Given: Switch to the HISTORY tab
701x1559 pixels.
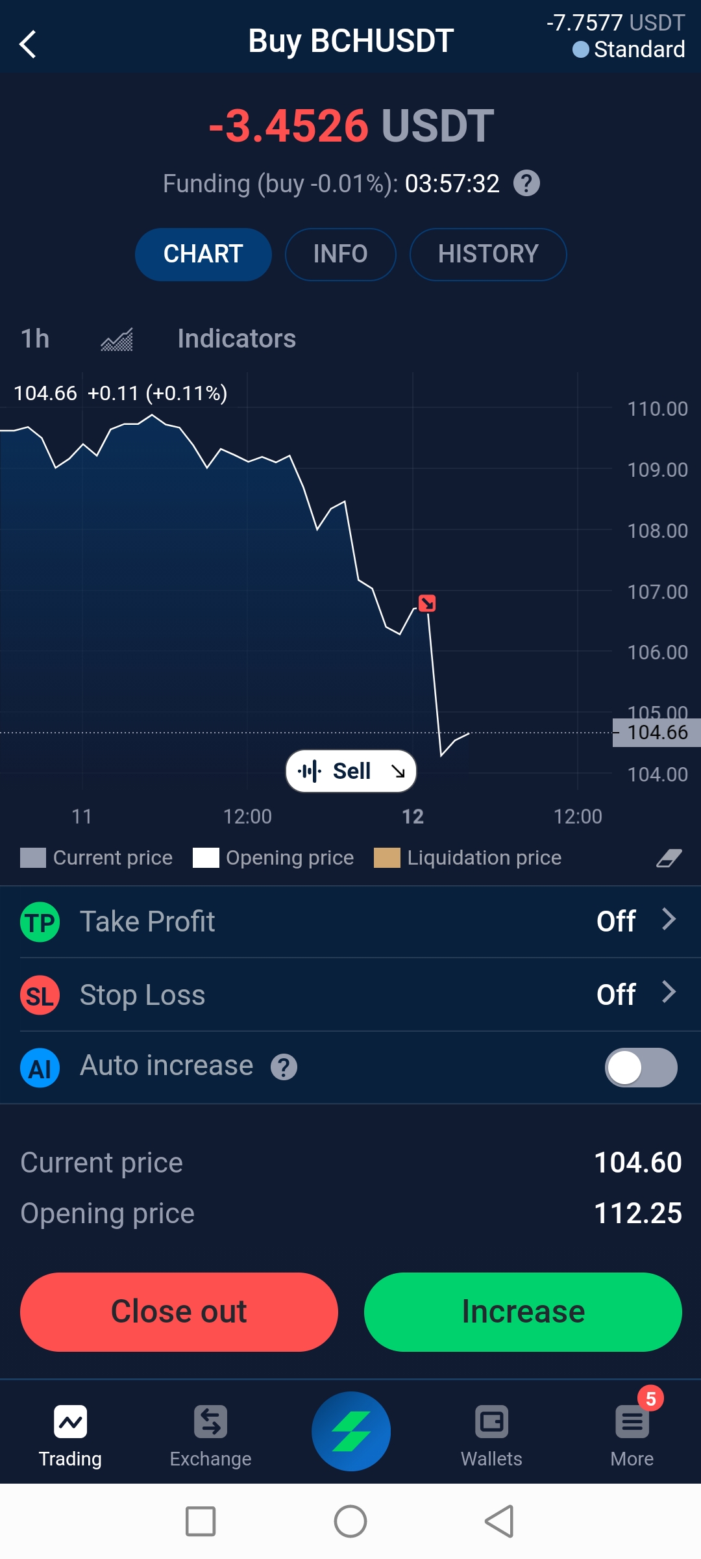Looking at the screenshot, I should click(x=488, y=254).
